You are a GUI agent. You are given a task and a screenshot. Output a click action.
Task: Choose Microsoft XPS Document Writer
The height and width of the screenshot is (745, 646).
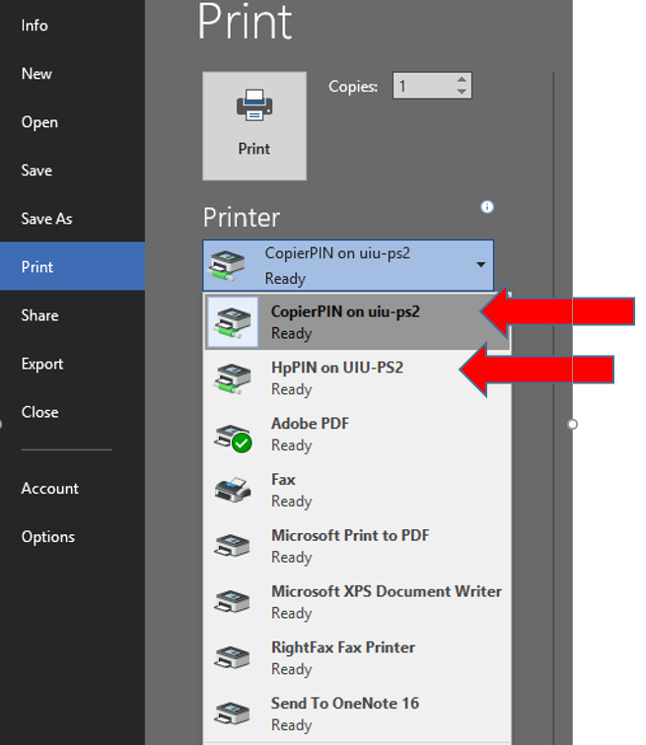tap(386, 601)
